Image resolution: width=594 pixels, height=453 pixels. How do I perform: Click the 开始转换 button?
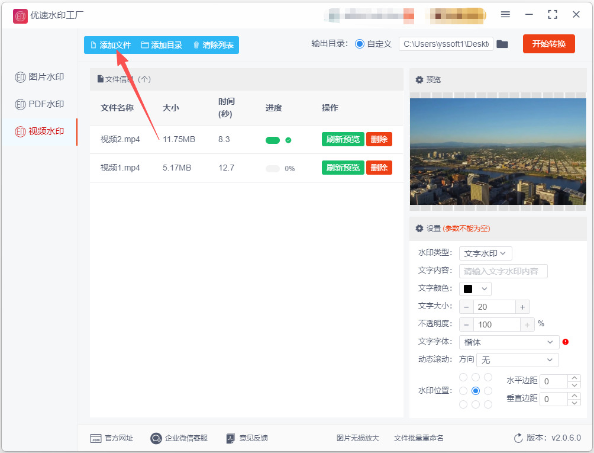click(x=548, y=44)
